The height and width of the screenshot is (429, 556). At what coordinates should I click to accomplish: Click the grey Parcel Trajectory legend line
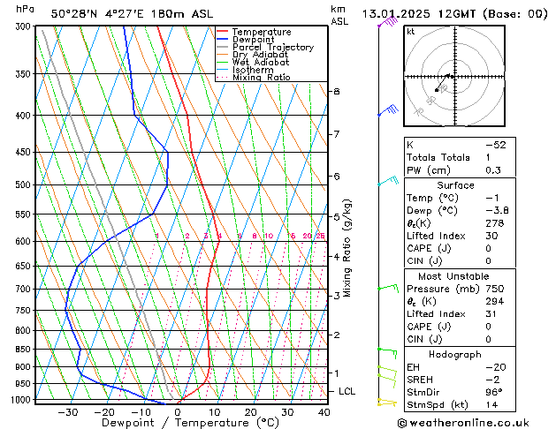coord(223,47)
